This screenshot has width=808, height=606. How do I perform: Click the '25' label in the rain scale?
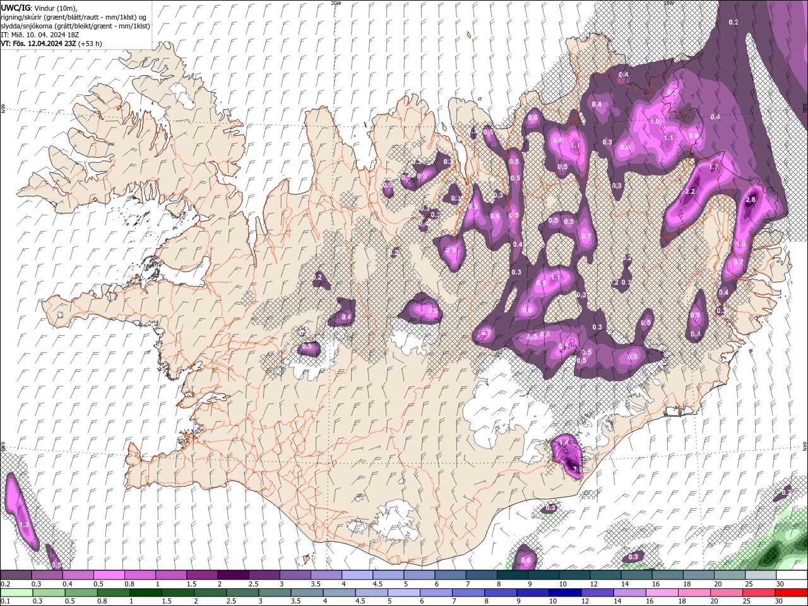coord(746,602)
